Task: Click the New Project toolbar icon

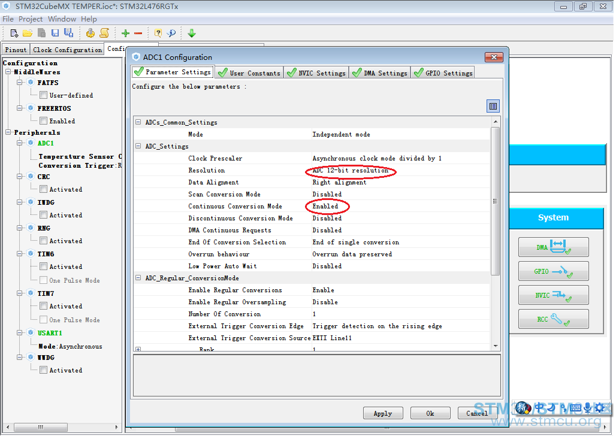Action: [x=14, y=34]
